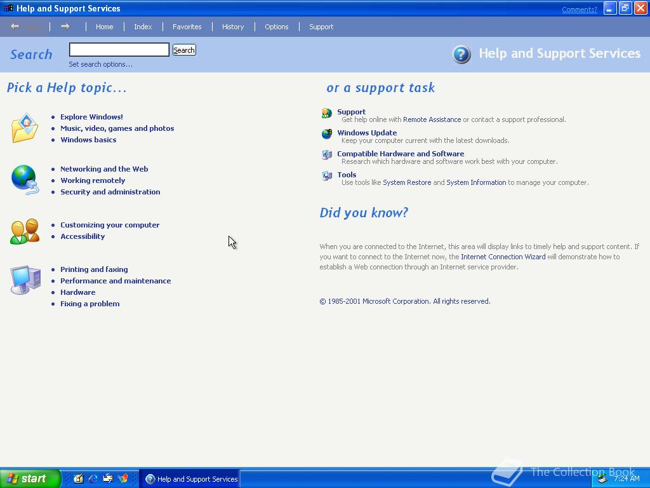Viewport: 650px width, 488px height.
Task: Open the Home page
Action: point(105,27)
